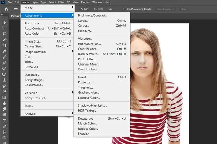Select the Move tool

tap(5, 22)
